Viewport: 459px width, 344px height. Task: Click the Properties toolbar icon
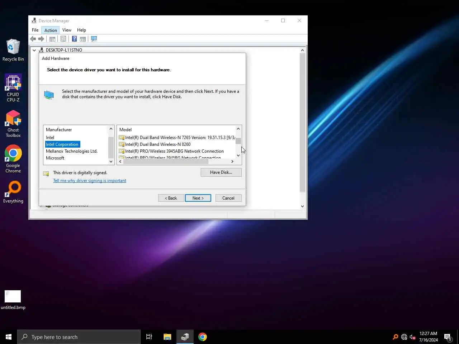click(63, 39)
